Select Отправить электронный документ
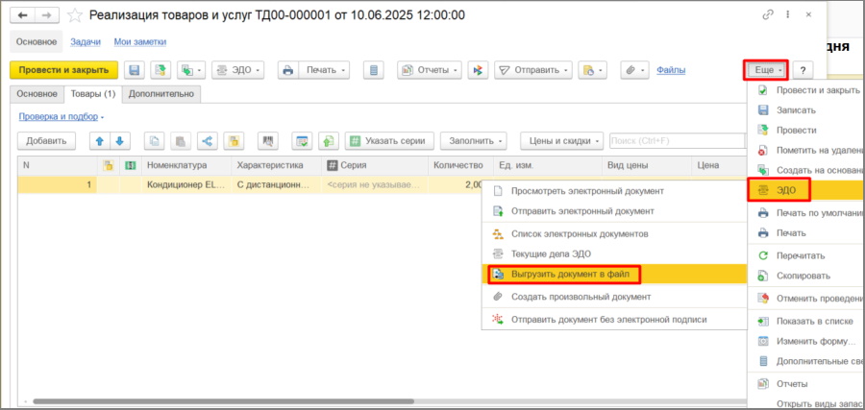The width and height of the screenshot is (865, 410). click(614, 211)
